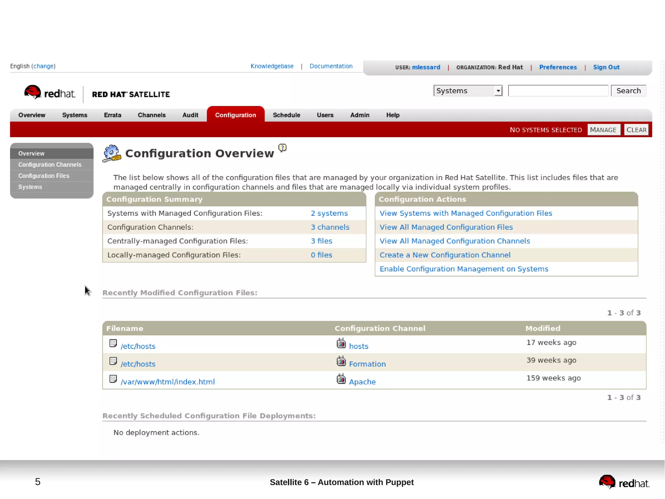Click the Configuration Overview gear icon
665x499 pixels.
(111, 153)
